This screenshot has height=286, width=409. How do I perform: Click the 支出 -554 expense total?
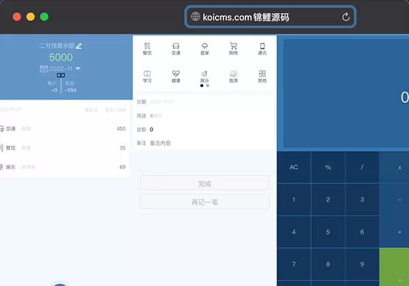[x=70, y=87]
